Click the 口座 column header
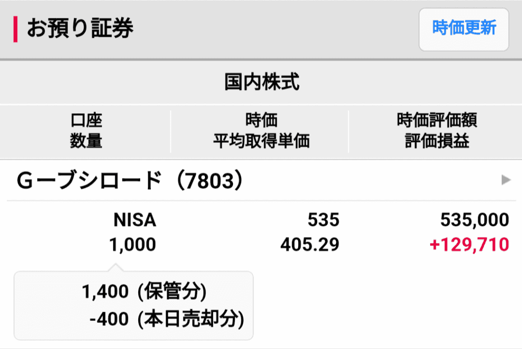The height and width of the screenshot is (349, 522). (86, 121)
